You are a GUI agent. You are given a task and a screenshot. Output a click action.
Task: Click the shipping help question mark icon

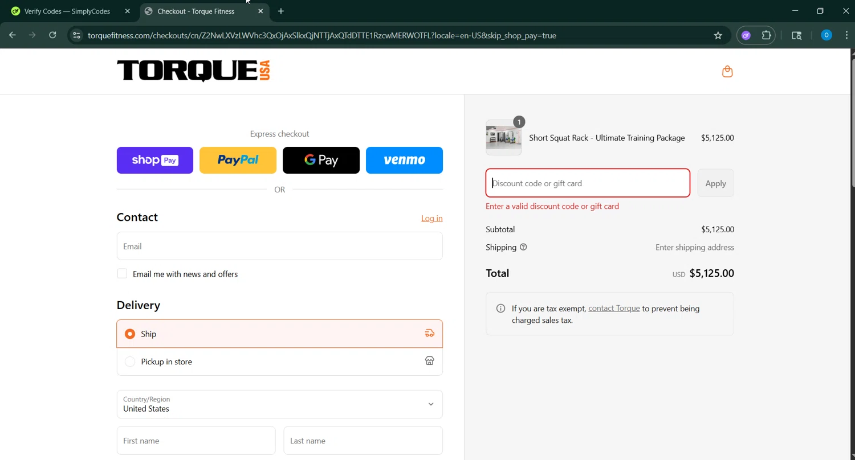pos(523,247)
